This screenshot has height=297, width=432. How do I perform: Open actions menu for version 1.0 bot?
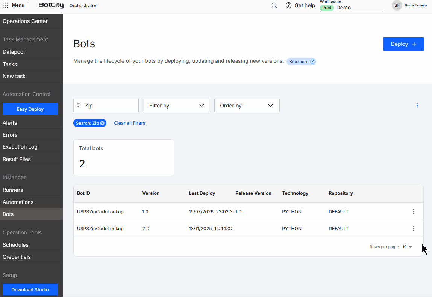click(x=414, y=211)
